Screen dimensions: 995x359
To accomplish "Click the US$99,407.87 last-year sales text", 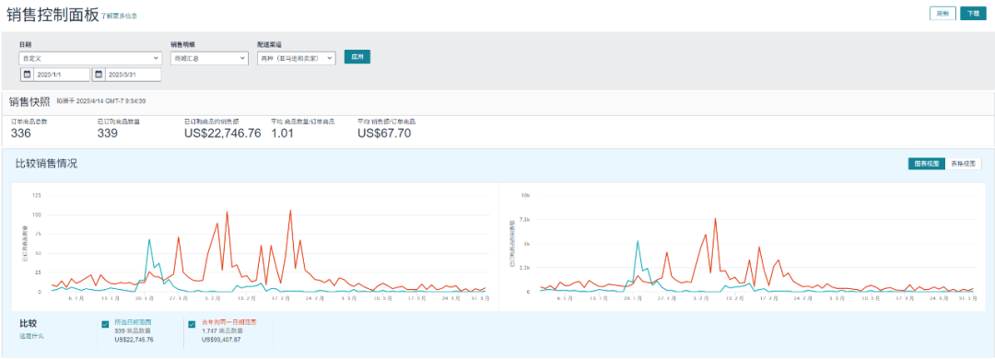I will [x=220, y=340].
